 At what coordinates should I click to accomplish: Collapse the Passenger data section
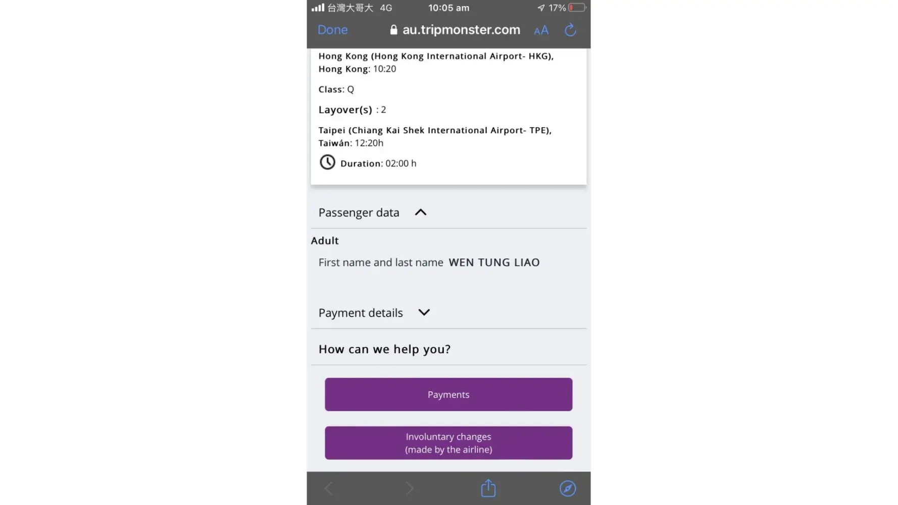(x=421, y=213)
